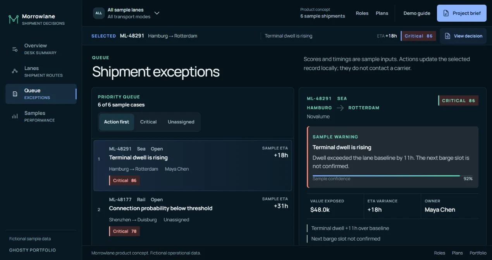Click the 6 sample shipments text
The width and height of the screenshot is (492, 260).
point(323,16)
